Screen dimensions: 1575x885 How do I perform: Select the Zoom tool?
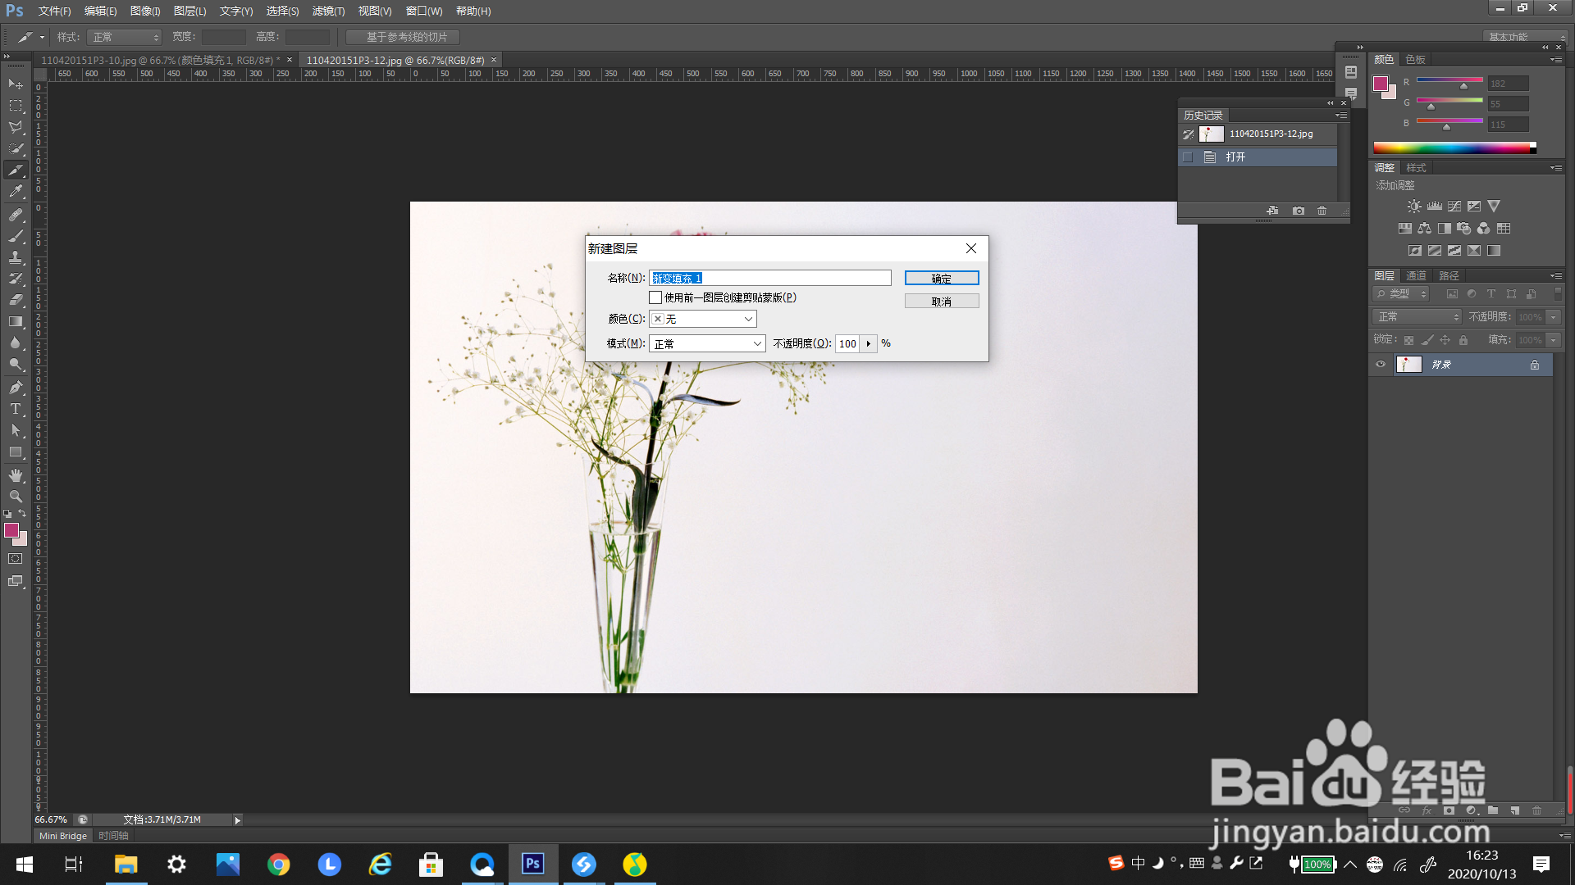[15, 497]
